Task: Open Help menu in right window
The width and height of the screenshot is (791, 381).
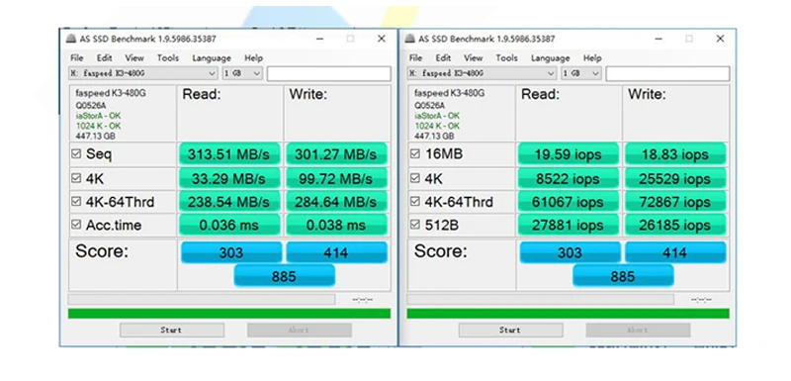Action: pyautogui.click(x=592, y=58)
